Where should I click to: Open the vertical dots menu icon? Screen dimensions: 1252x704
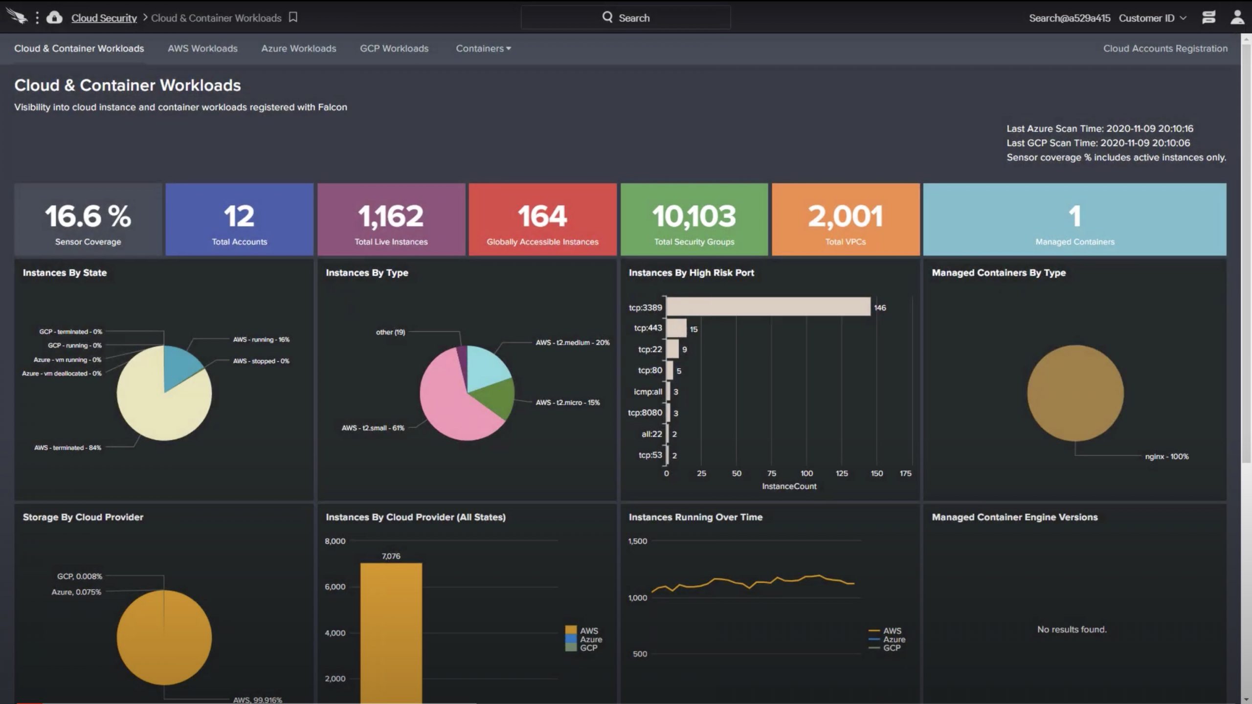coord(37,18)
